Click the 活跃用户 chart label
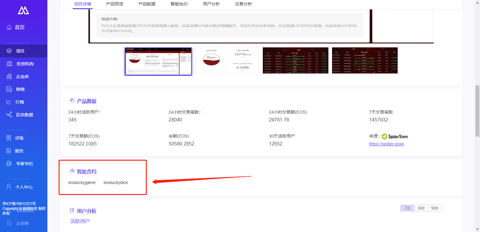Viewport: 480px width, 232px height. (80, 221)
